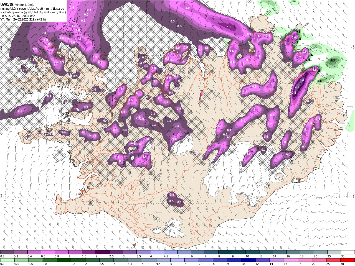Viewport: 355px width, 266px height.
Task: Pick the lower legend swatch between 10 and 12
Action: click(248, 260)
